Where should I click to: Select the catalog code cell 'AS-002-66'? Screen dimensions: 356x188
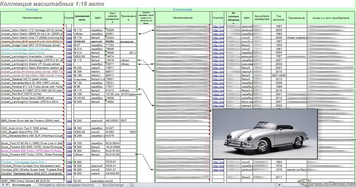(x=112, y=173)
